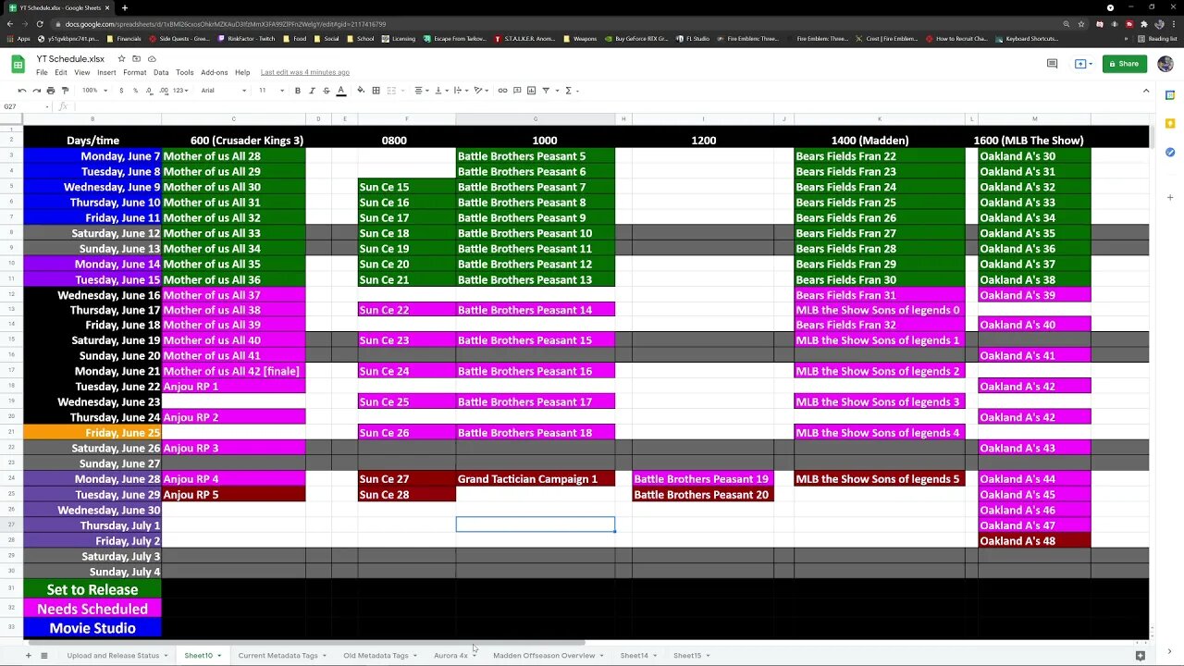Image resolution: width=1184 pixels, height=666 pixels.
Task: Insert a link from the toolbar
Action: [x=502, y=91]
